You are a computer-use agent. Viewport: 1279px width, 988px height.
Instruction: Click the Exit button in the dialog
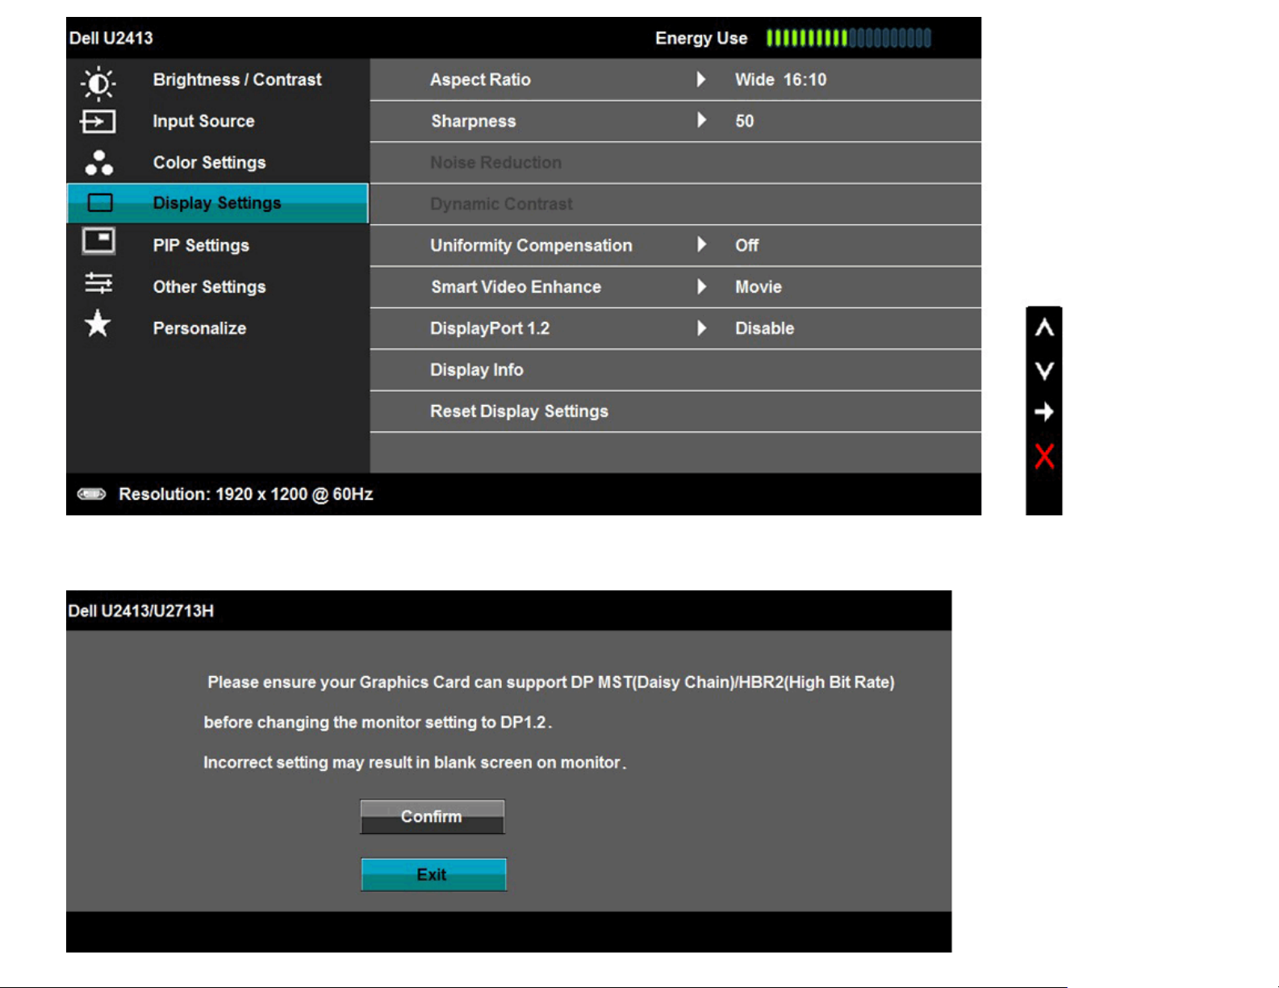pyautogui.click(x=433, y=874)
